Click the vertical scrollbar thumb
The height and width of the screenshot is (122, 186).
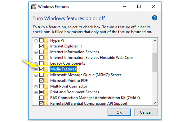coord(155,62)
